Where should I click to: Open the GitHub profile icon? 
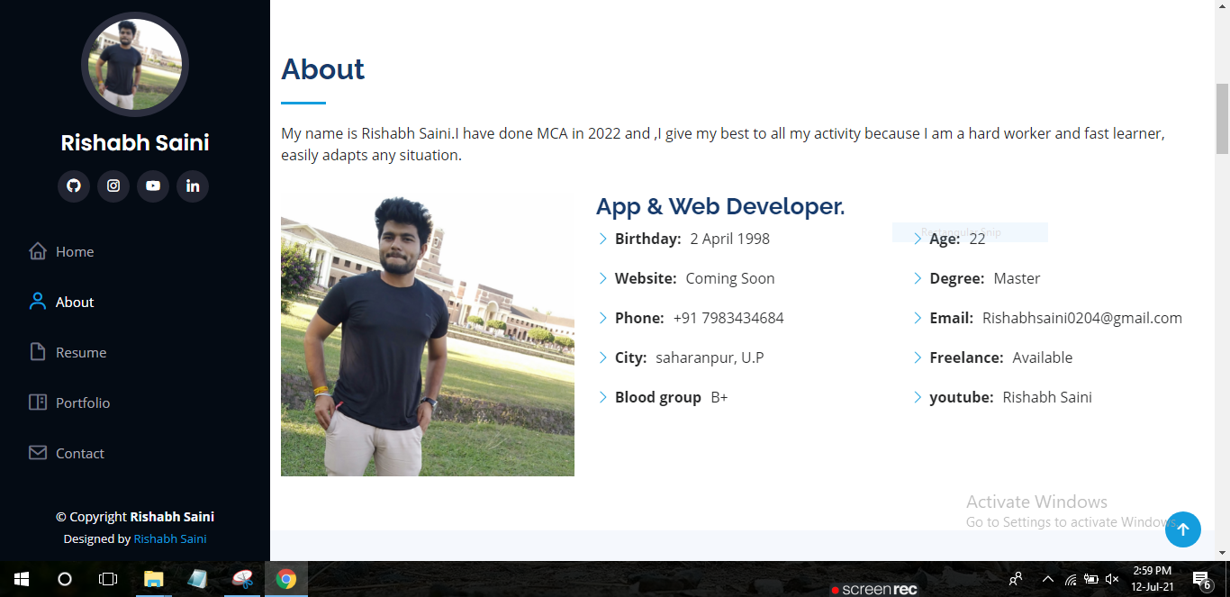(73, 185)
